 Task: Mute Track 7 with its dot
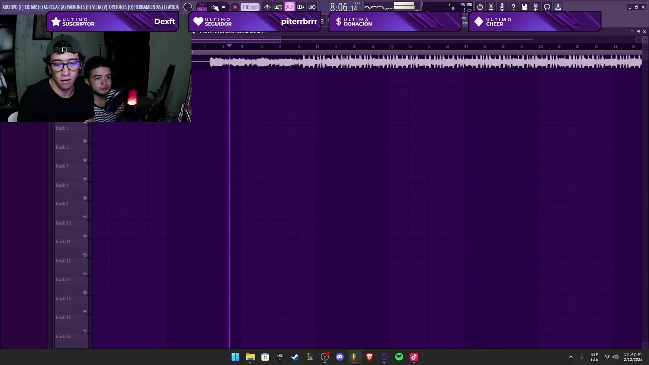(85, 179)
